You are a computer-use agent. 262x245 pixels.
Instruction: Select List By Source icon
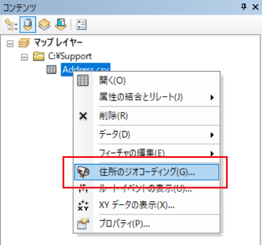pyautogui.click(x=28, y=25)
